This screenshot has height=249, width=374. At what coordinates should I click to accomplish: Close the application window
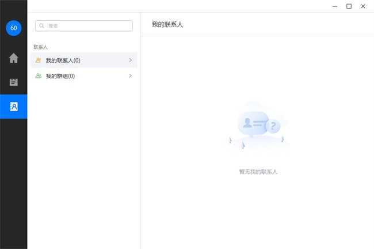pyautogui.click(x=363, y=6)
